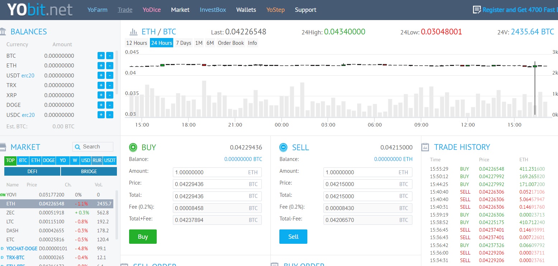The height and width of the screenshot is (266, 558).
Task: Click the Market panel header icon
Action: tap(3, 147)
